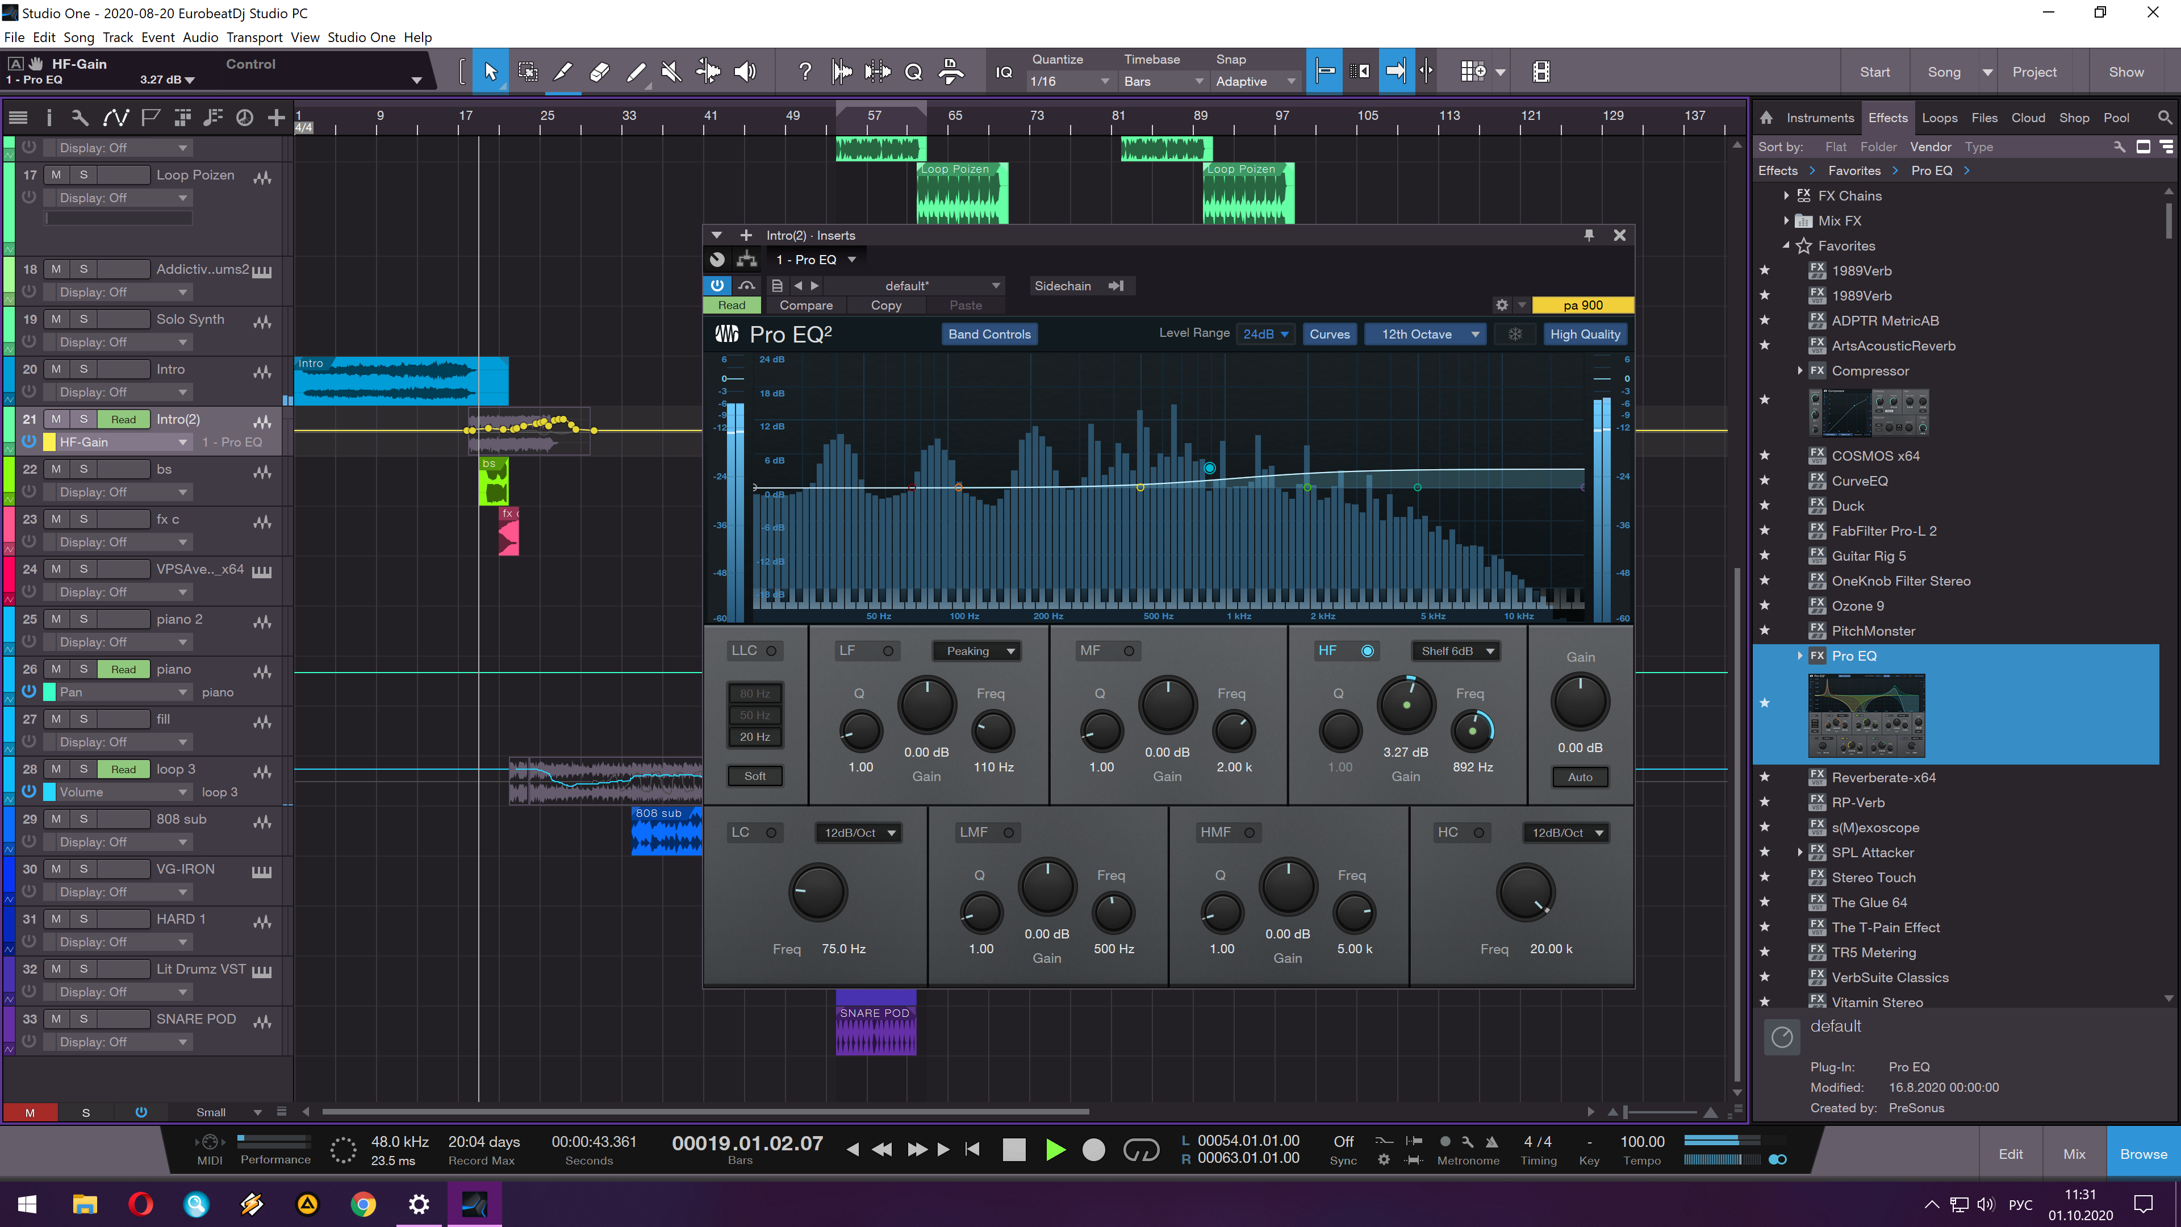Switch to the Loops browser tab
Image resolution: width=2181 pixels, height=1227 pixels.
click(1939, 118)
